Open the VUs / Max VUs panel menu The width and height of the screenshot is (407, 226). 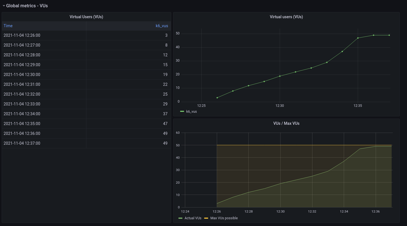point(286,123)
